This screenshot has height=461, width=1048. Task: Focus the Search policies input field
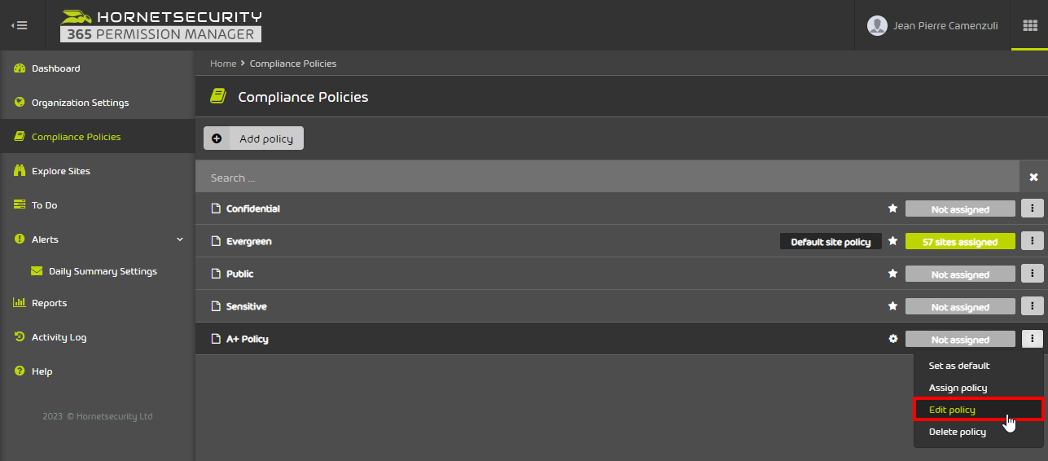coord(607,177)
